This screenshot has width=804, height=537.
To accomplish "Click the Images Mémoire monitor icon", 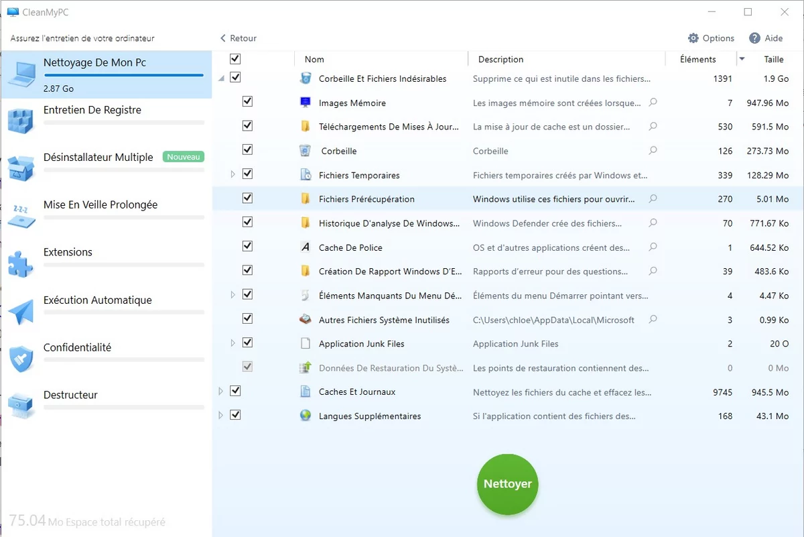I will 306,103.
